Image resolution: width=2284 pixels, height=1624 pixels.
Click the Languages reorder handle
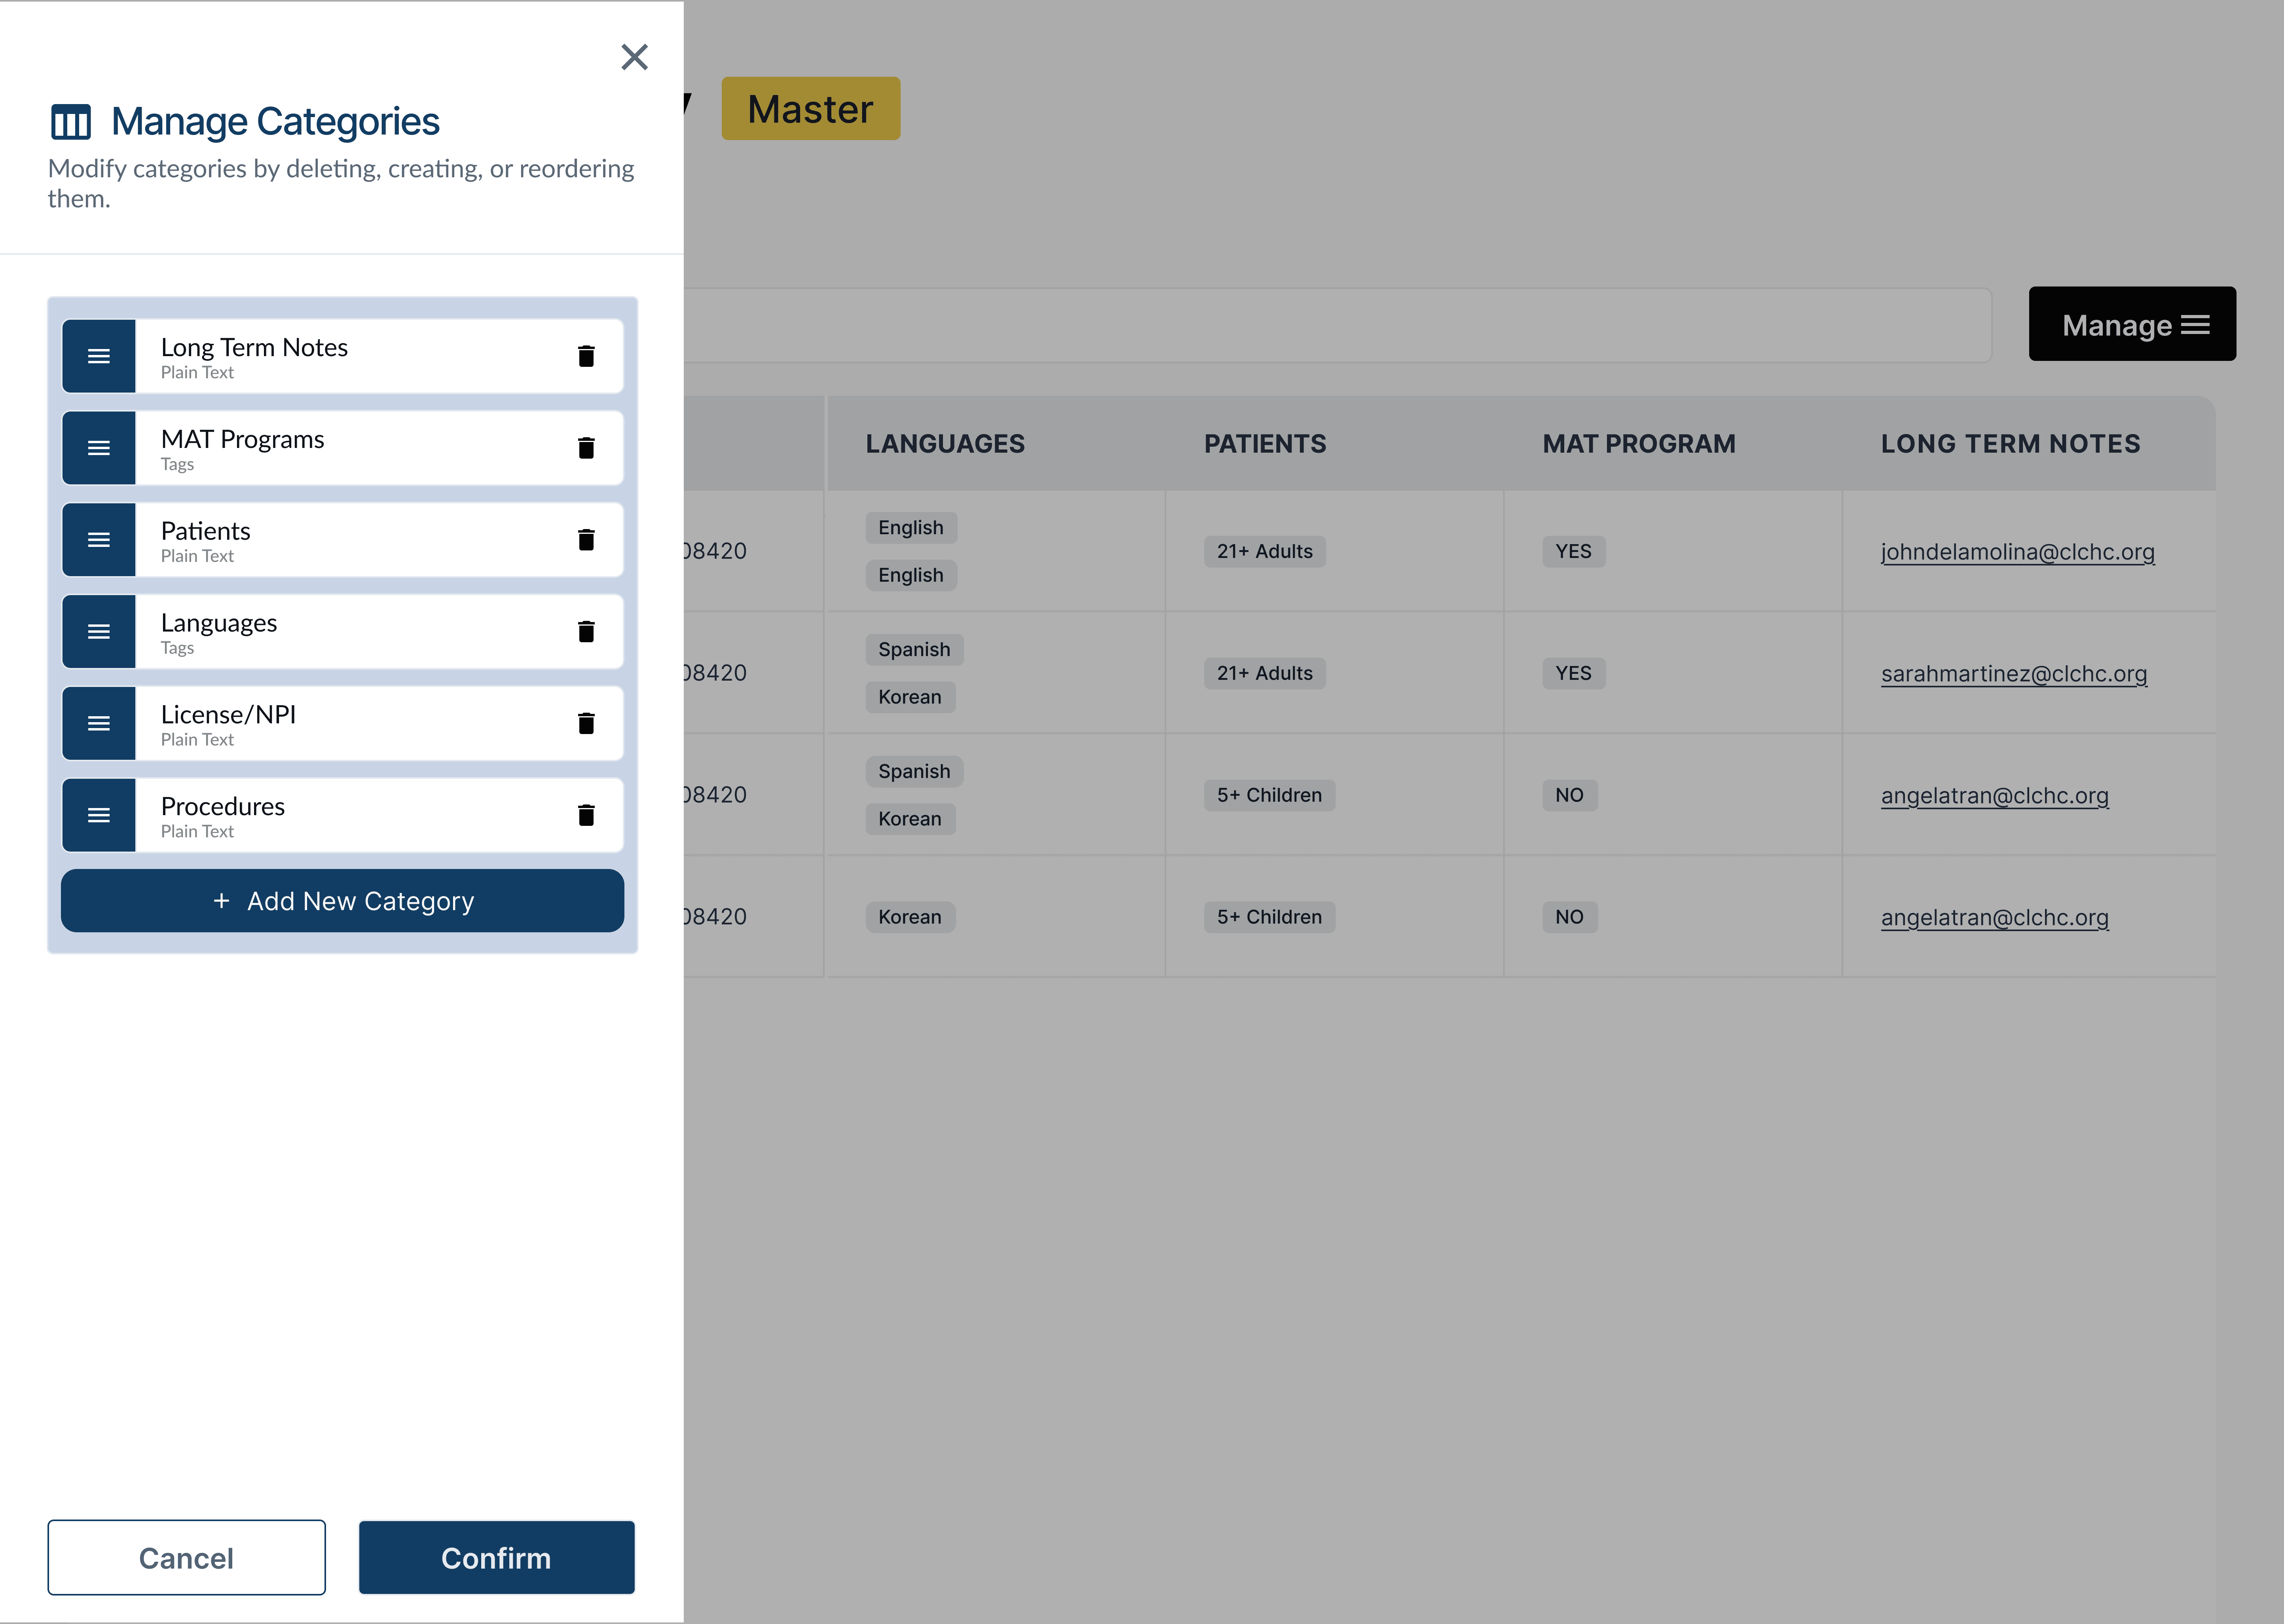(99, 631)
